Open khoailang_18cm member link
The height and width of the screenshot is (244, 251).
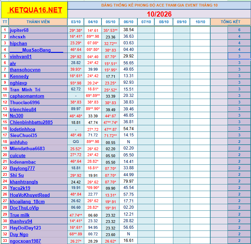[27, 201]
